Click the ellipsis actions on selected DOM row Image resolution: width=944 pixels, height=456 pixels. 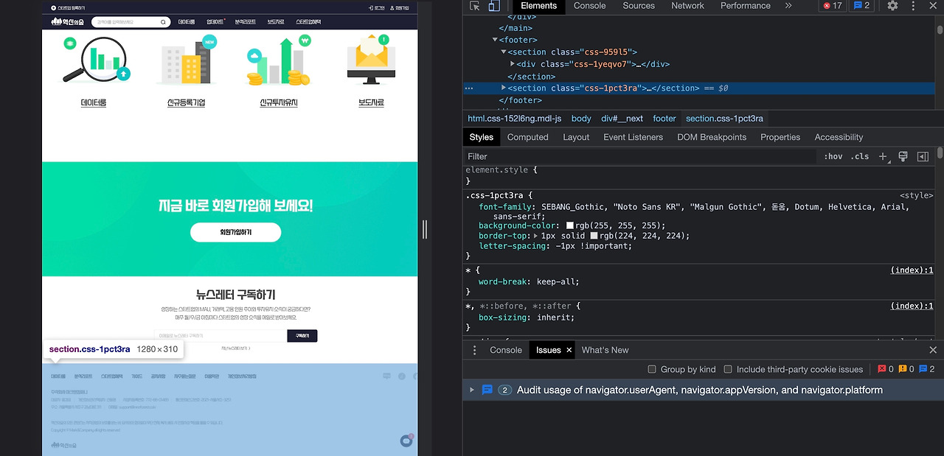469,88
